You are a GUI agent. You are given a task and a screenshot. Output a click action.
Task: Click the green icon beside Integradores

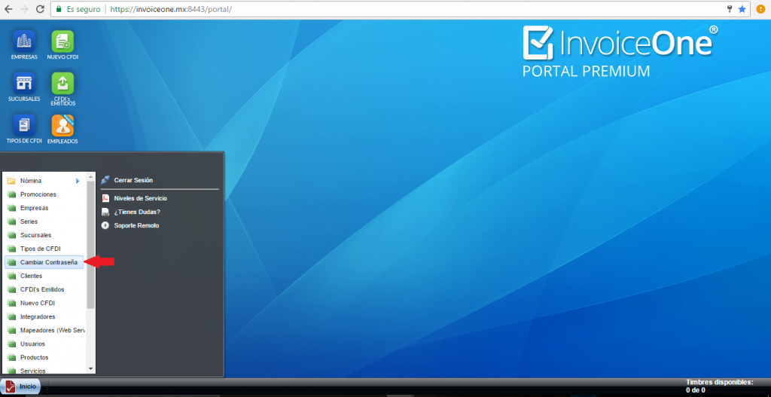coord(12,317)
